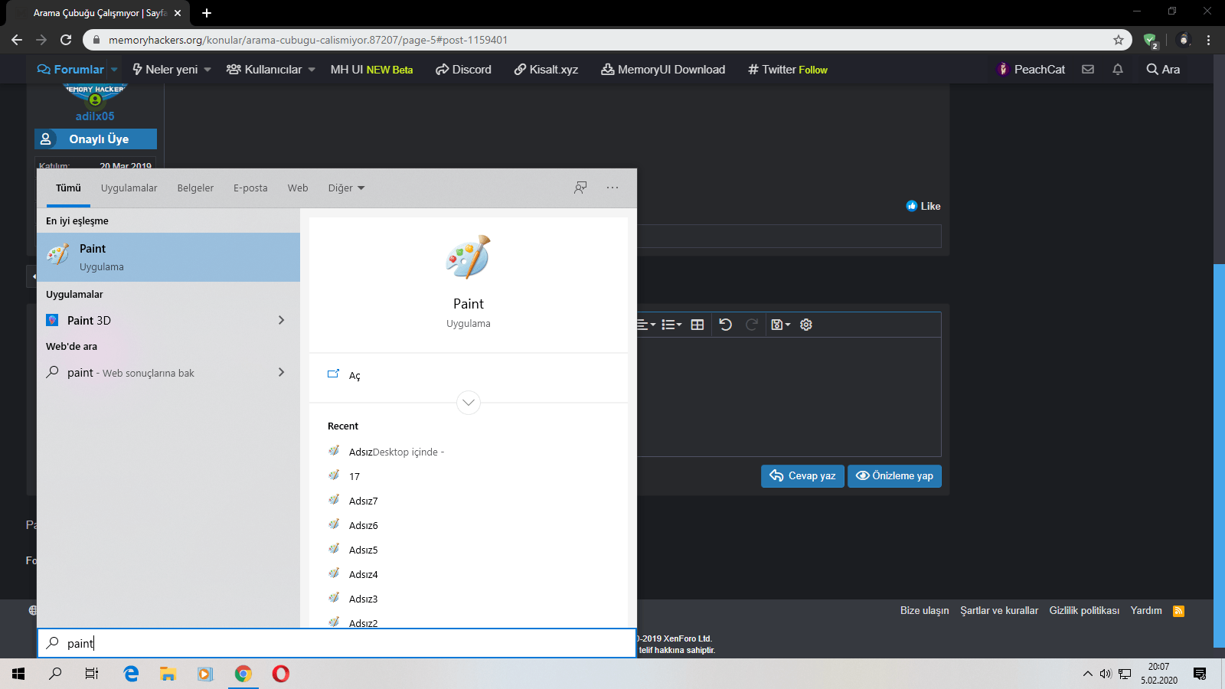This screenshot has height=689, width=1225.
Task: Open forum inbox envelope icon
Action: (1088, 70)
